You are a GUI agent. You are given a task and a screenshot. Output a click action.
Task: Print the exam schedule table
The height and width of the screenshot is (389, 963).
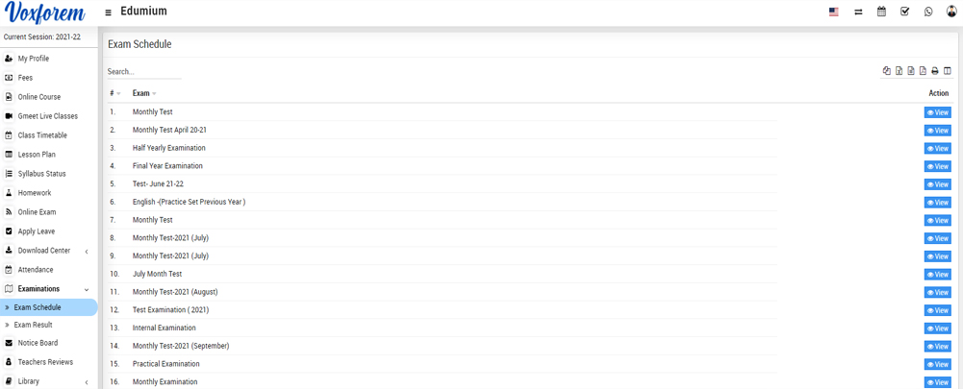935,71
